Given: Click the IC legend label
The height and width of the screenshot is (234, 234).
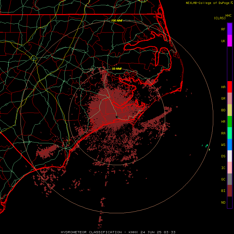Looking at the screenshot, I should [223, 168].
